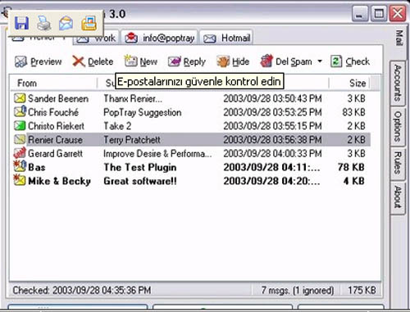Click new mail icon beside Mike & Becky
410x312 pixels.
click(x=20, y=180)
